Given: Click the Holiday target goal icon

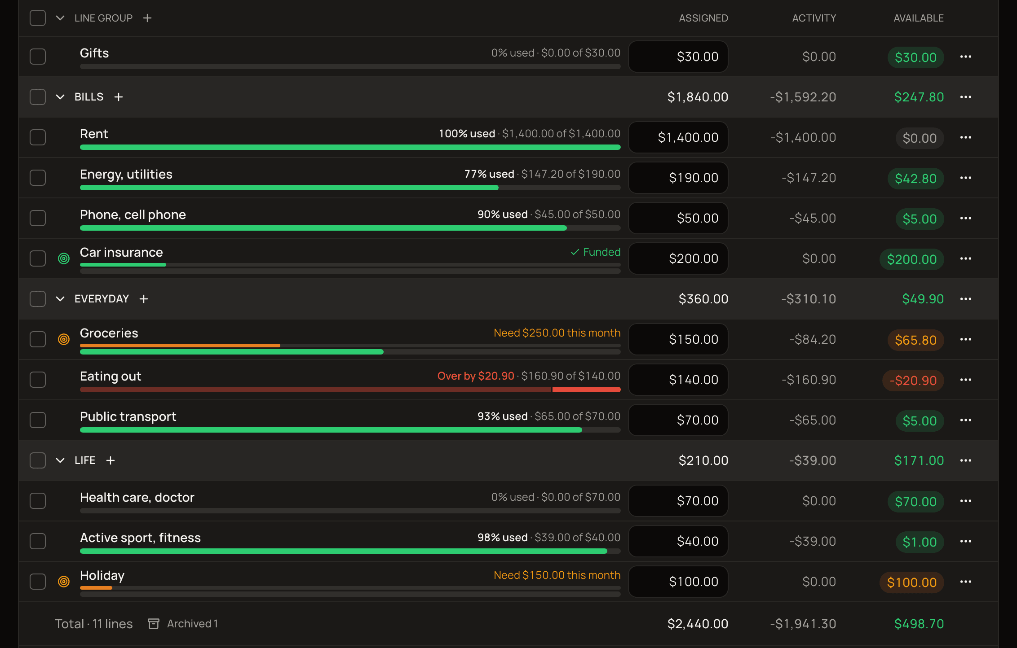Looking at the screenshot, I should (64, 582).
